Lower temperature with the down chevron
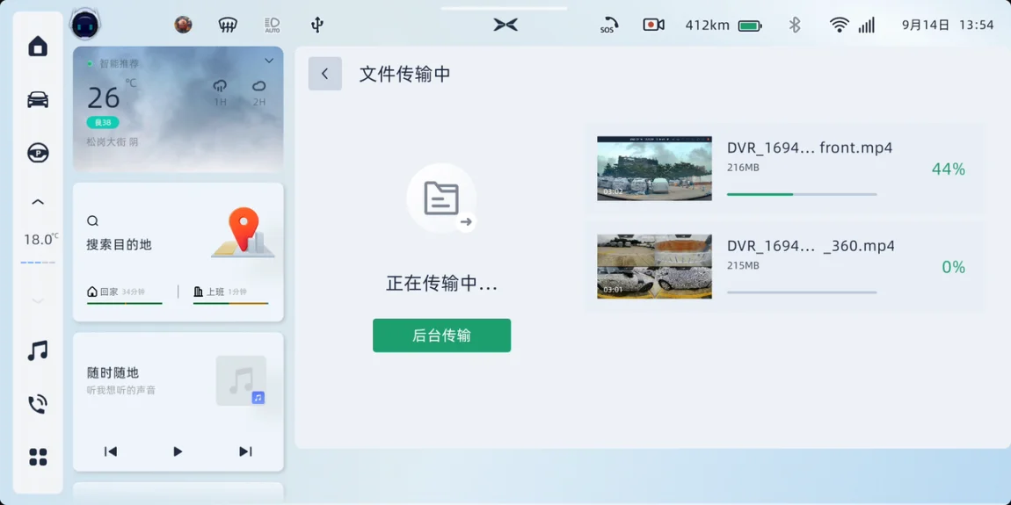Screen dimensions: 1011x505 [38, 301]
